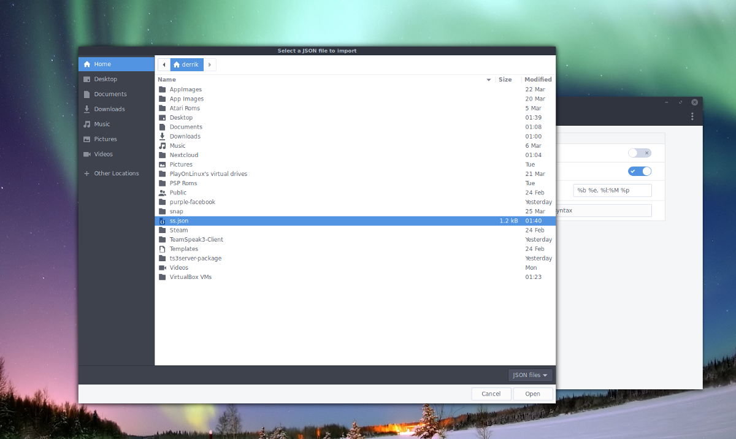
Task: Click the Downloads sidebar icon
Action: (86, 109)
